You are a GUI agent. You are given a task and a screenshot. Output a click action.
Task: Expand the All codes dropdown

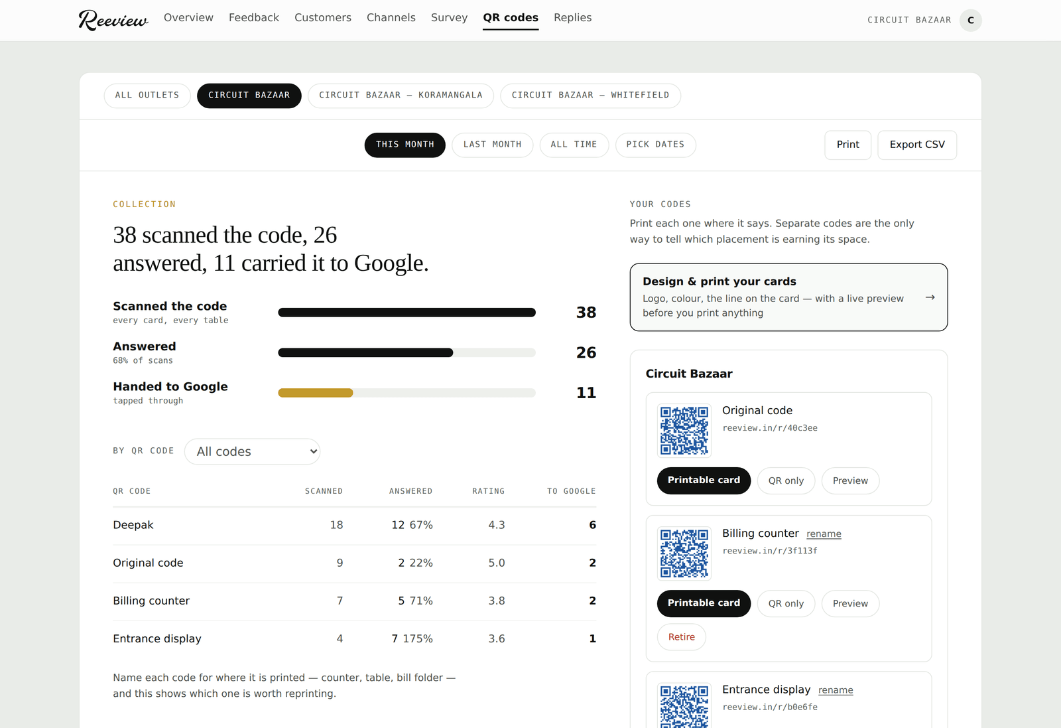pos(252,451)
